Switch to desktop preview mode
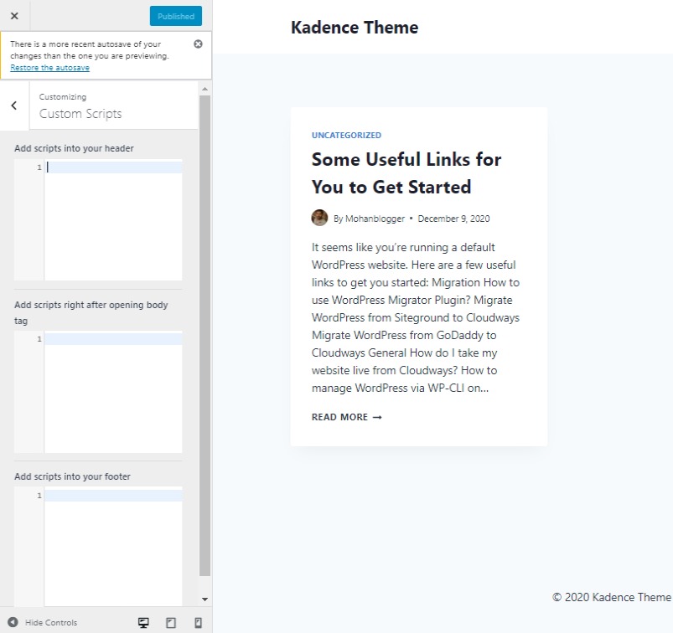The height and width of the screenshot is (633, 673). pyautogui.click(x=143, y=622)
